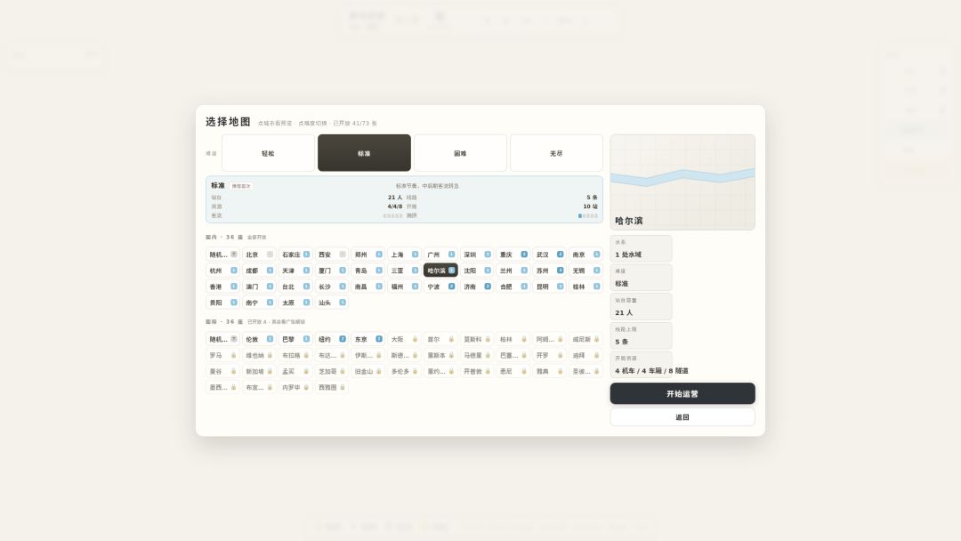Switch to the 困难 difficulty tab
Screen dimensions: 961x541
460,153
